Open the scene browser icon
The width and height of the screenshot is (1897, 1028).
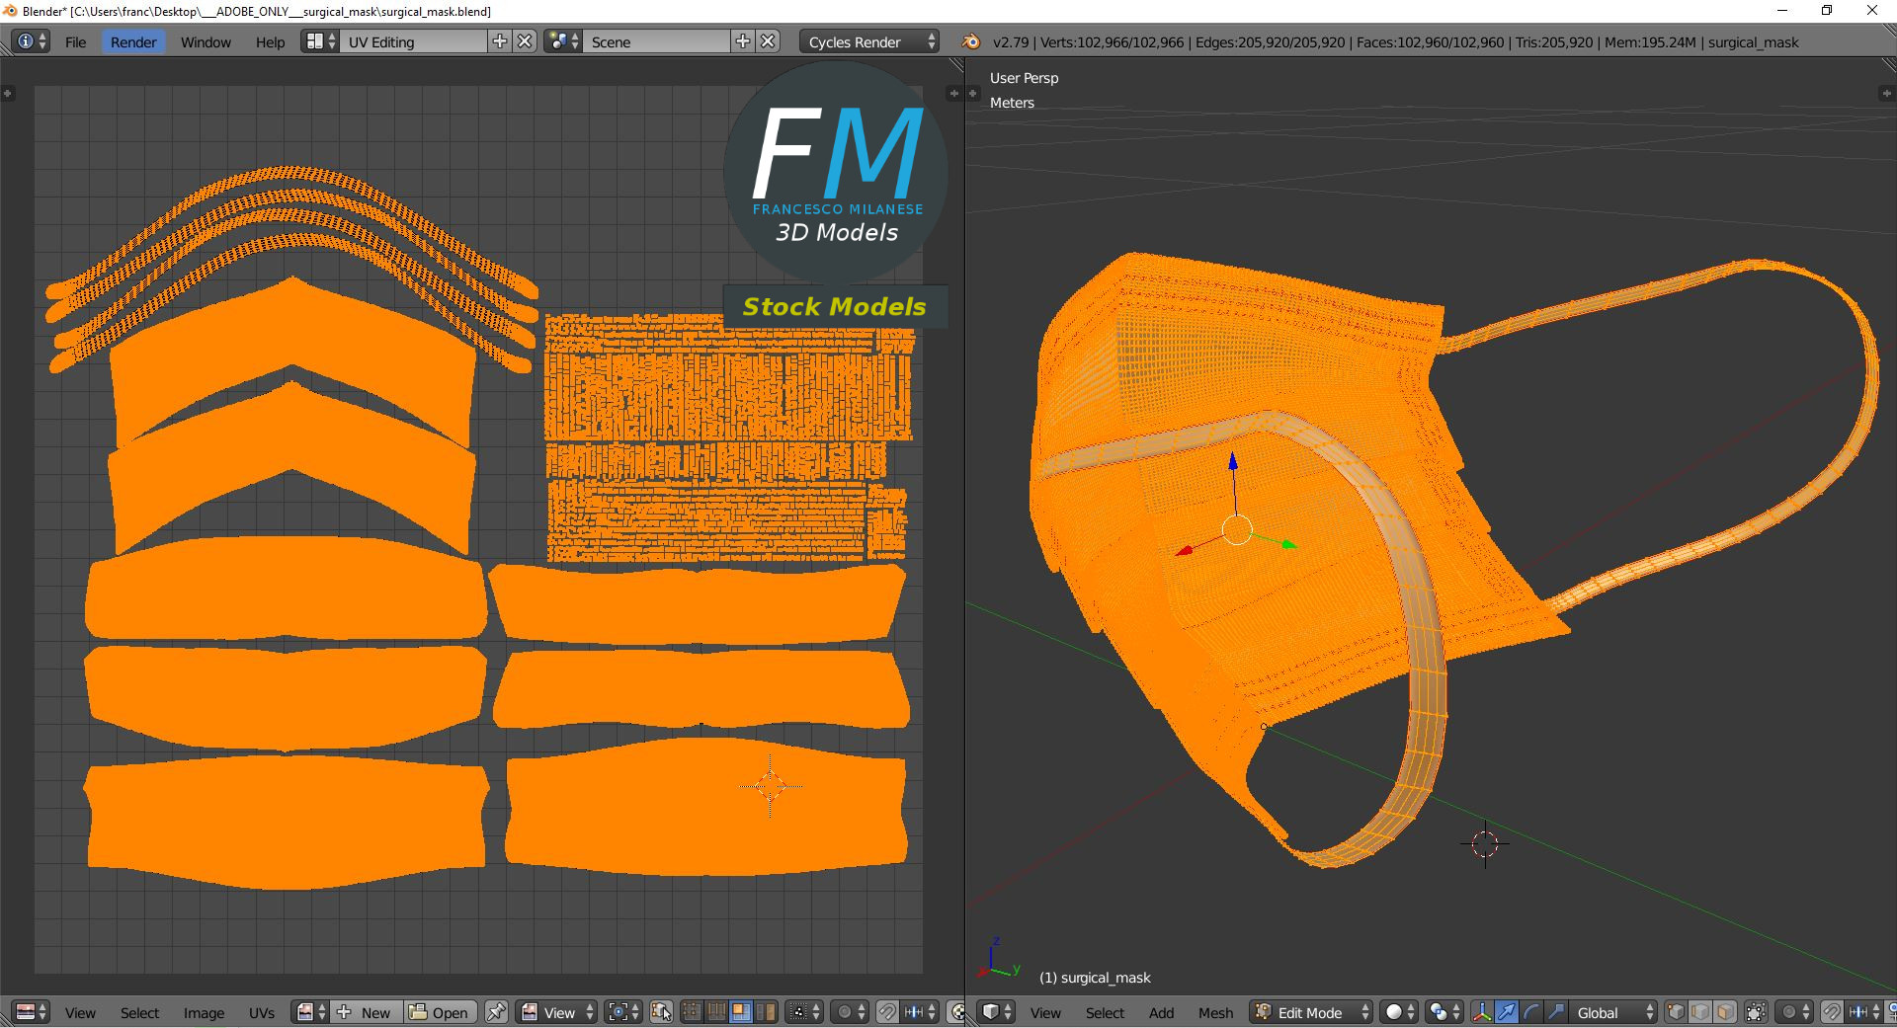563,41
